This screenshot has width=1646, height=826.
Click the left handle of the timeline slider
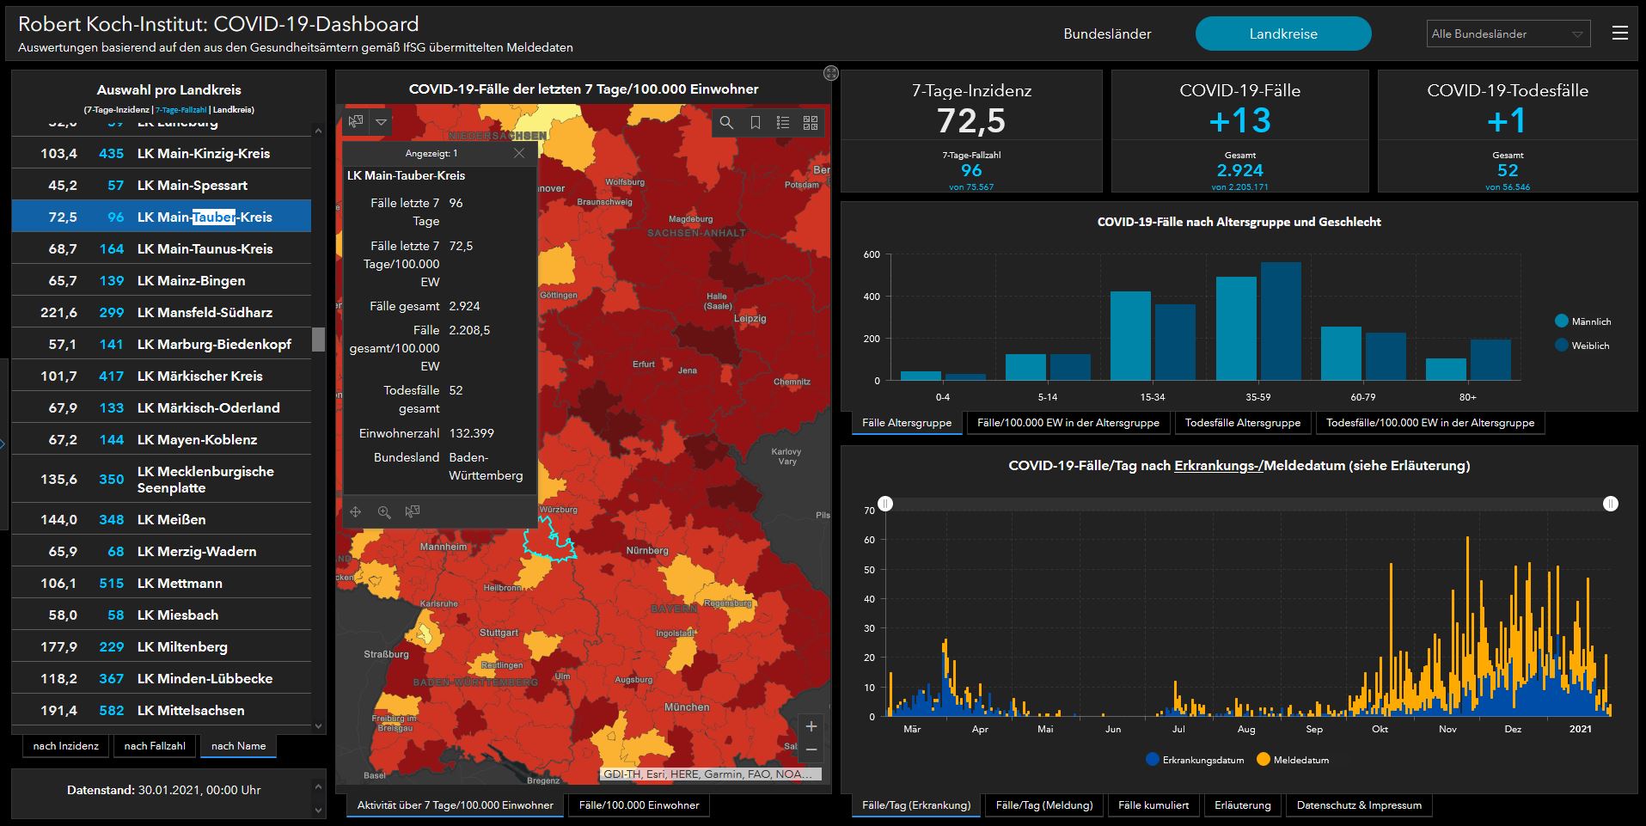tap(885, 504)
